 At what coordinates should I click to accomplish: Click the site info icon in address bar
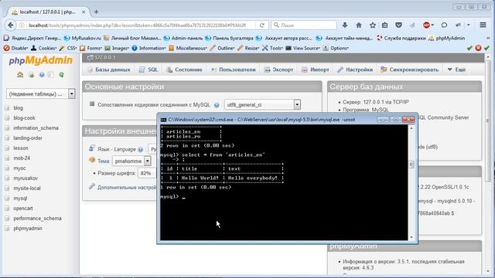click(x=22, y=25)
